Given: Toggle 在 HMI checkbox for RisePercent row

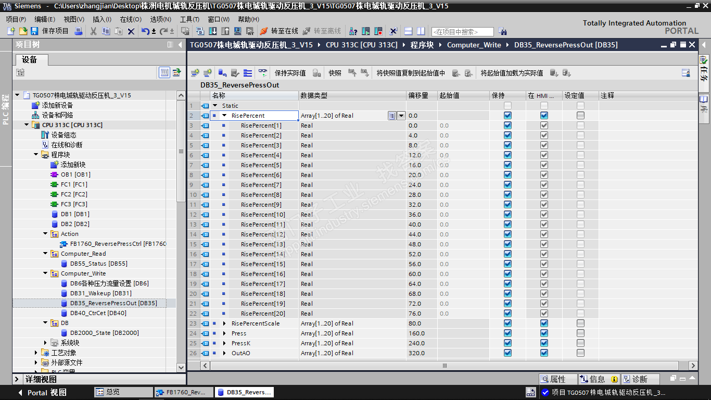Looking at the screenshot, I should (x=544, y=116).
